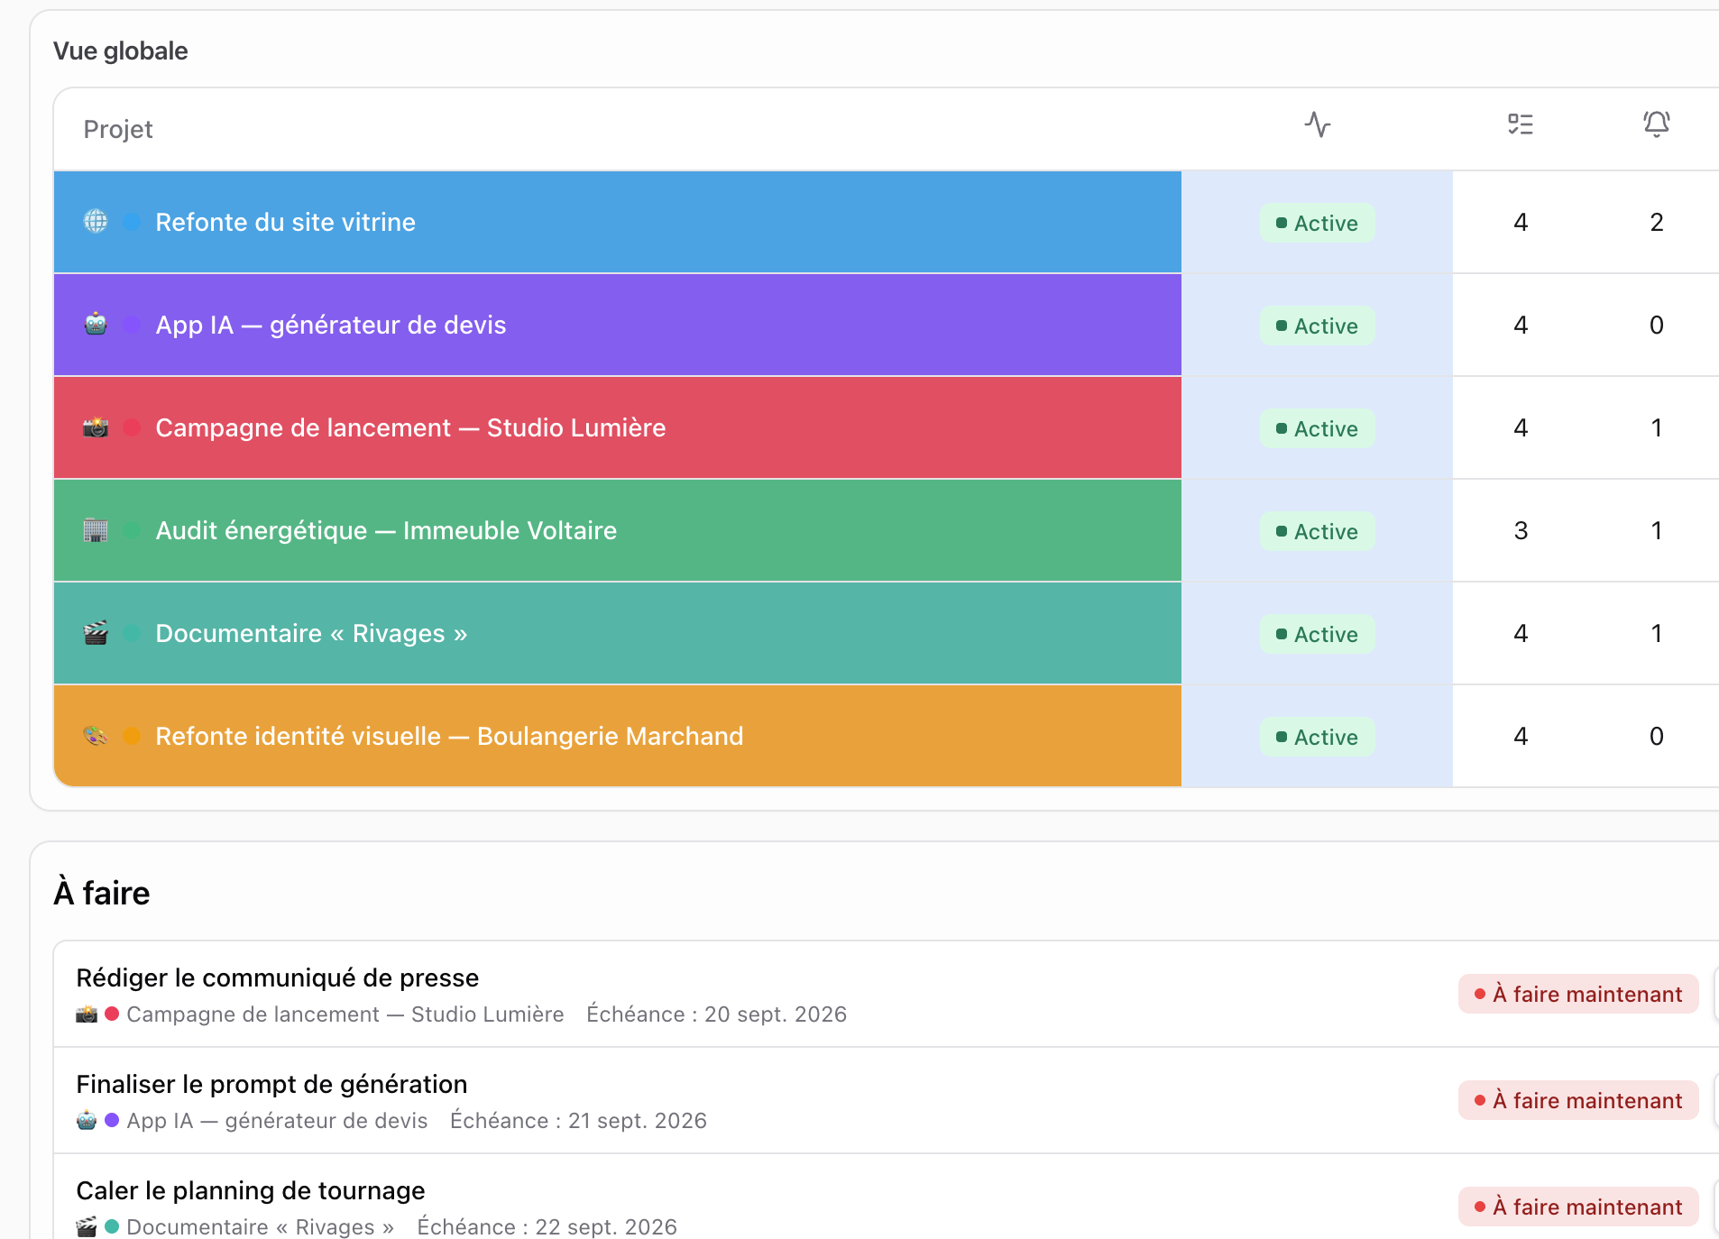1719x1239 pixels.
Task: Click task count 3 in Audit énergétique row
Action: tap(1521, 530)
